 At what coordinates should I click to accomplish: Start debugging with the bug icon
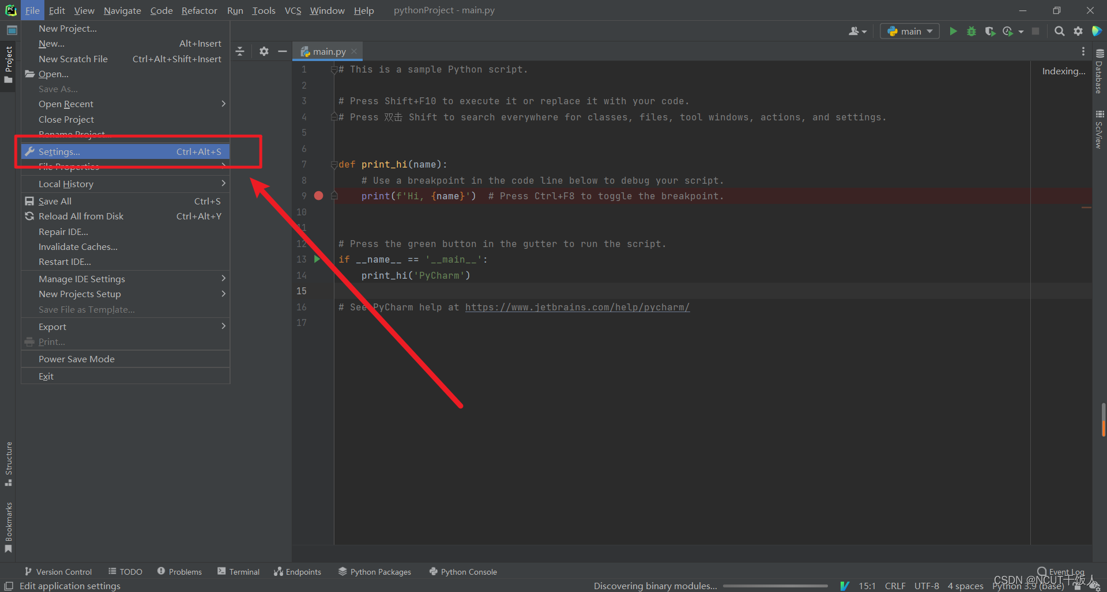coord(972,31)
